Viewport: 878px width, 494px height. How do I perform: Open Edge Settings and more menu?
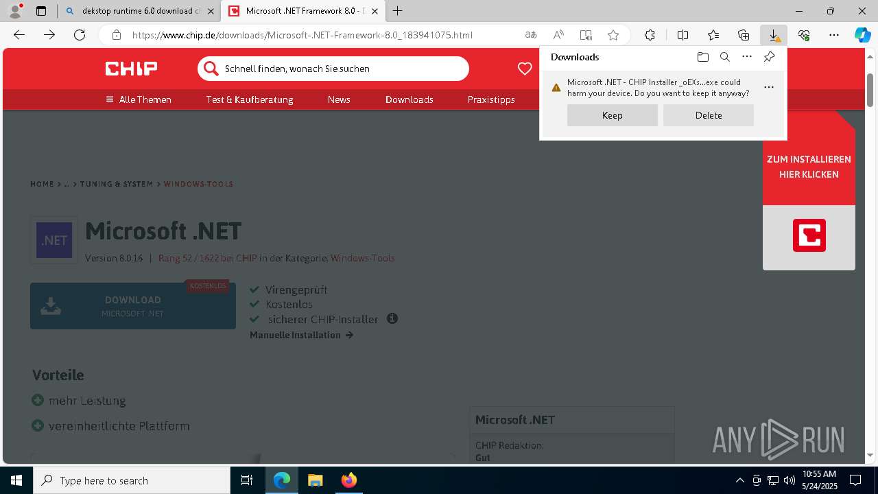click(834, 35)
